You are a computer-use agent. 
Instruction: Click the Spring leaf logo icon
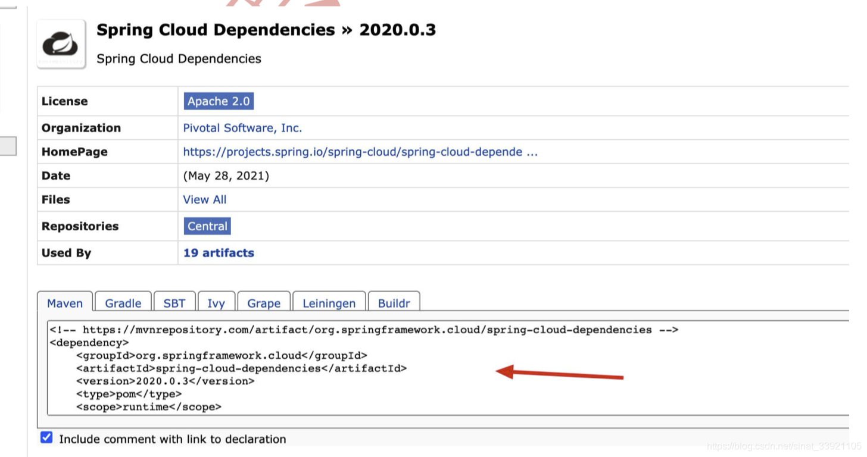click(61, 45)
